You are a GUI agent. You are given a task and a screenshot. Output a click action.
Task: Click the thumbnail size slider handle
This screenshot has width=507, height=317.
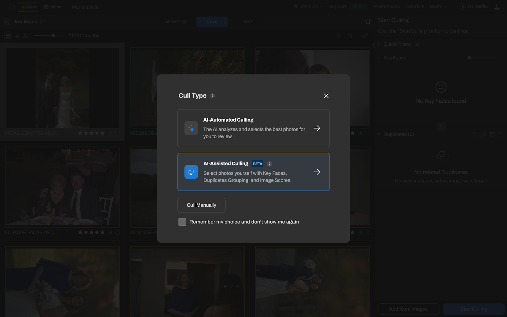(53, 36)
